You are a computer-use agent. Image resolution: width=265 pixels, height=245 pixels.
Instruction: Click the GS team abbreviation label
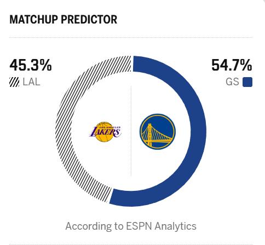(x=232, y=82)
